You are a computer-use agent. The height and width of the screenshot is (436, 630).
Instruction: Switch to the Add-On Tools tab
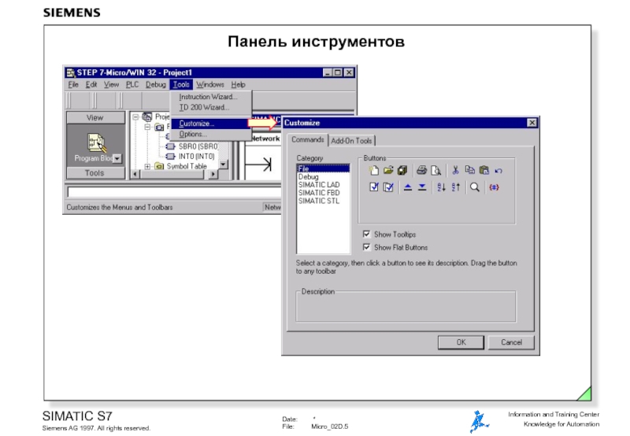(x=351, y=141)
